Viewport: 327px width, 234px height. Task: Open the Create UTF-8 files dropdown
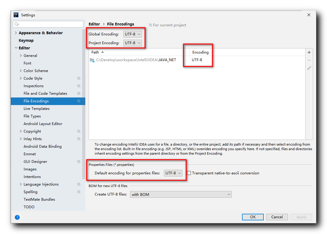[181, 194]
